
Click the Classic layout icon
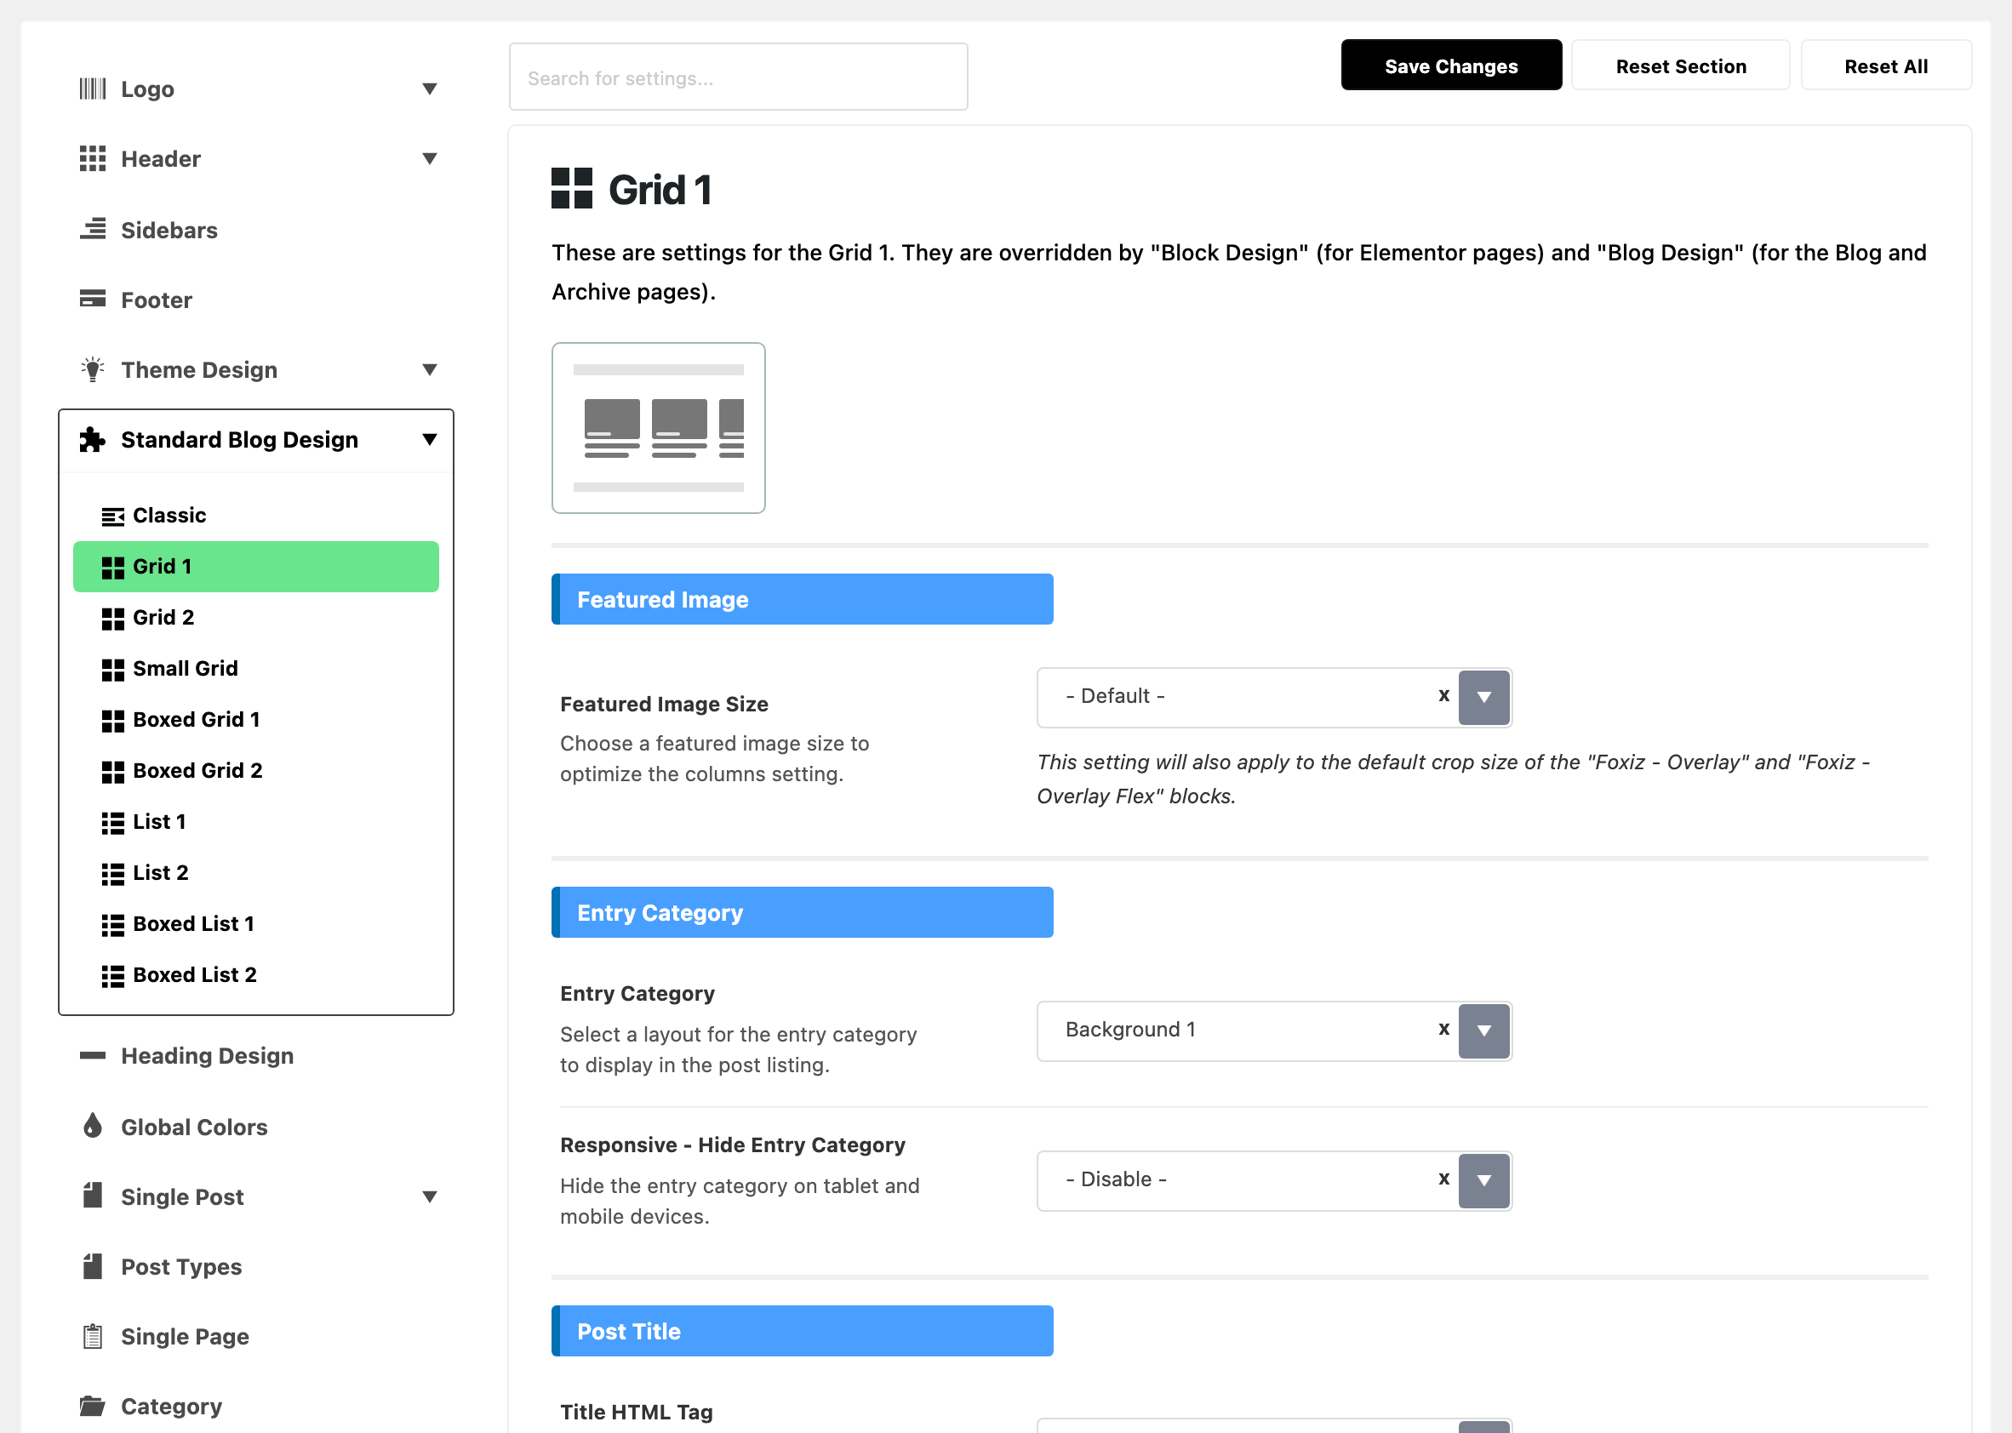click(x=113, y=517)
